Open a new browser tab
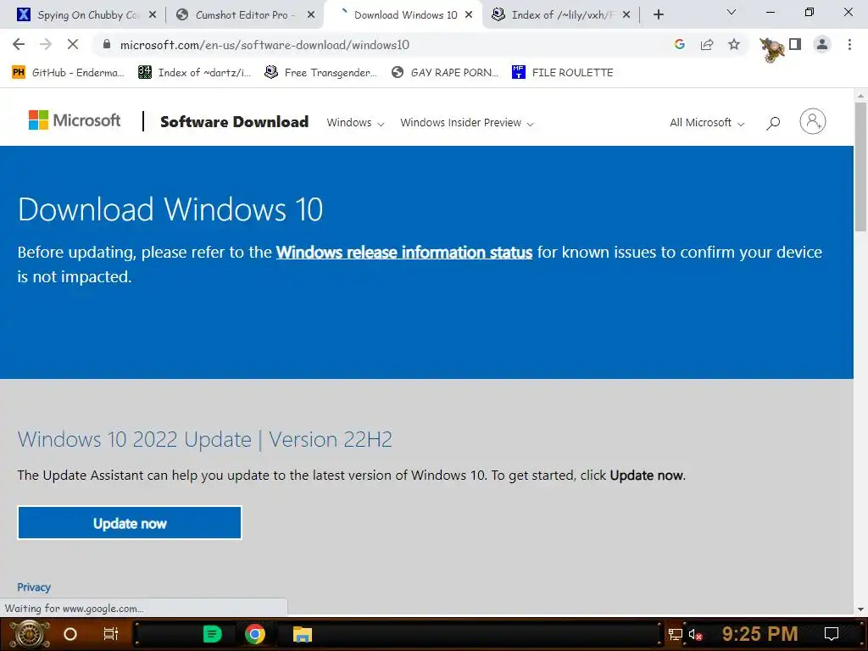The width and height of the screenshot is (868, 651). click(658, 15)
